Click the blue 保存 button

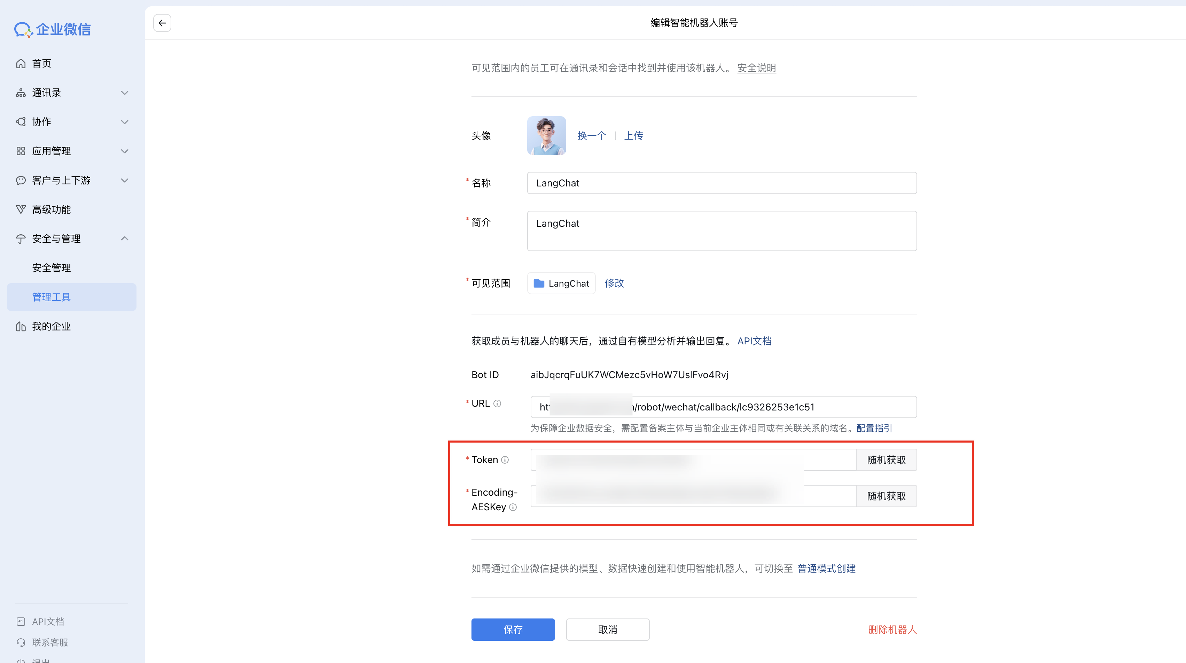[x=513, y=630]
